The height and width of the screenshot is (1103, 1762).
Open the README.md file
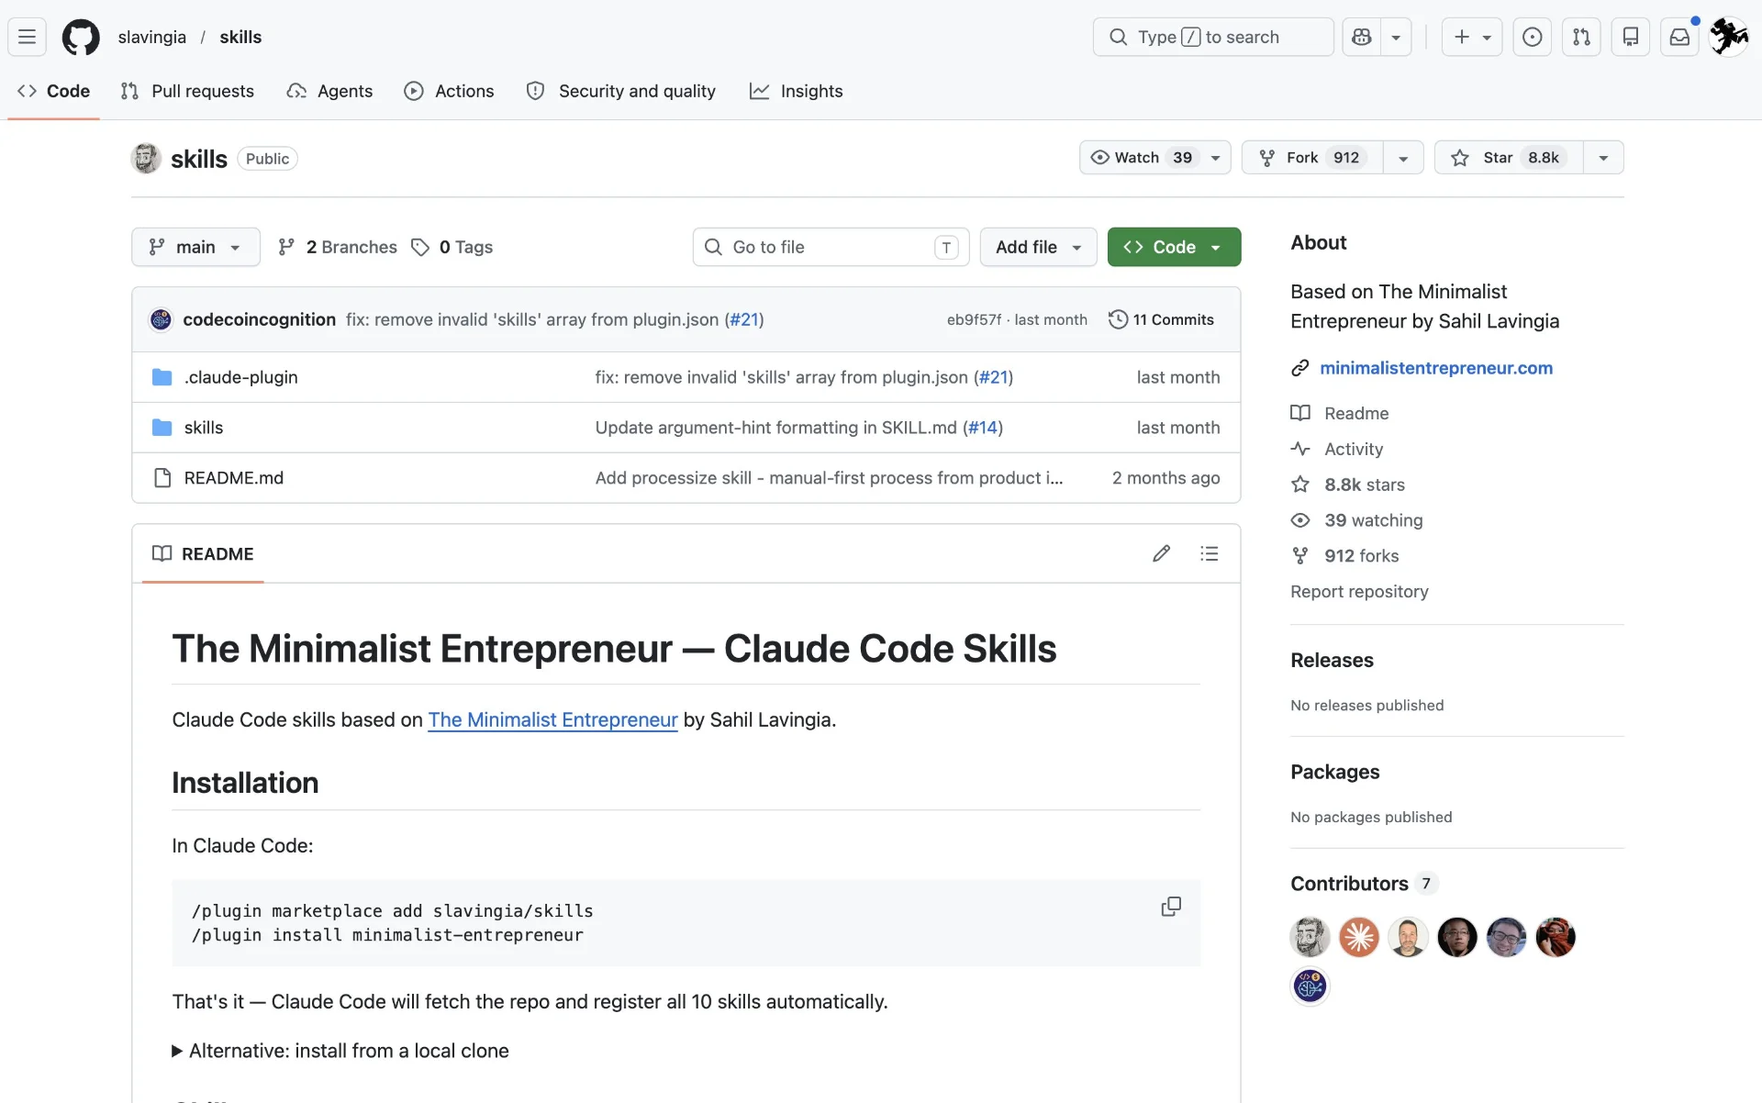pos(234,478)
